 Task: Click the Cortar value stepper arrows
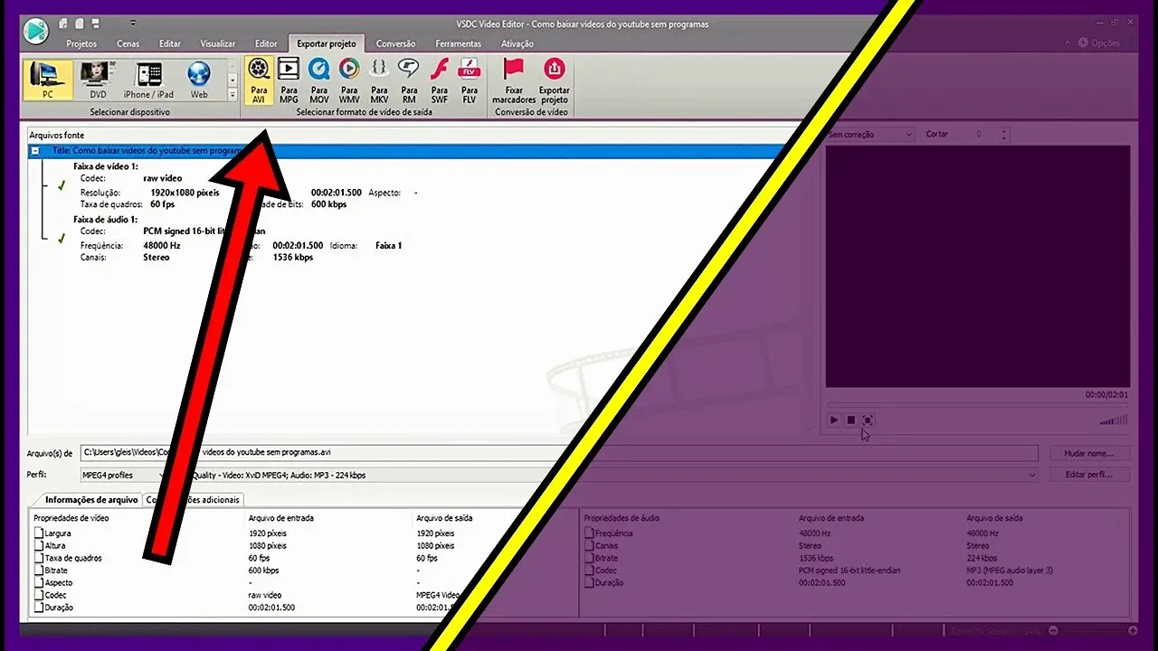pyautogui.click(x=1003, y=134)
